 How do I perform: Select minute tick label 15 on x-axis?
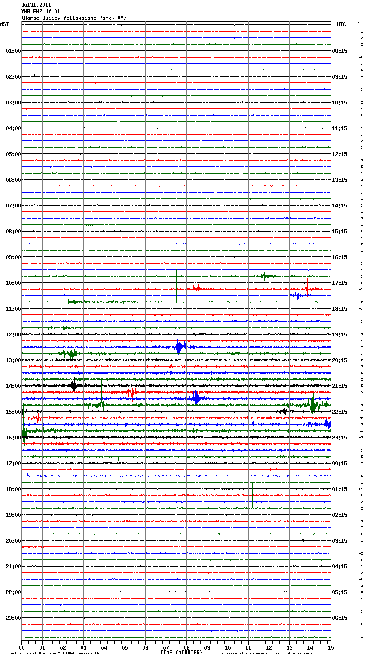pyautogui.click(x=331, y=648)
